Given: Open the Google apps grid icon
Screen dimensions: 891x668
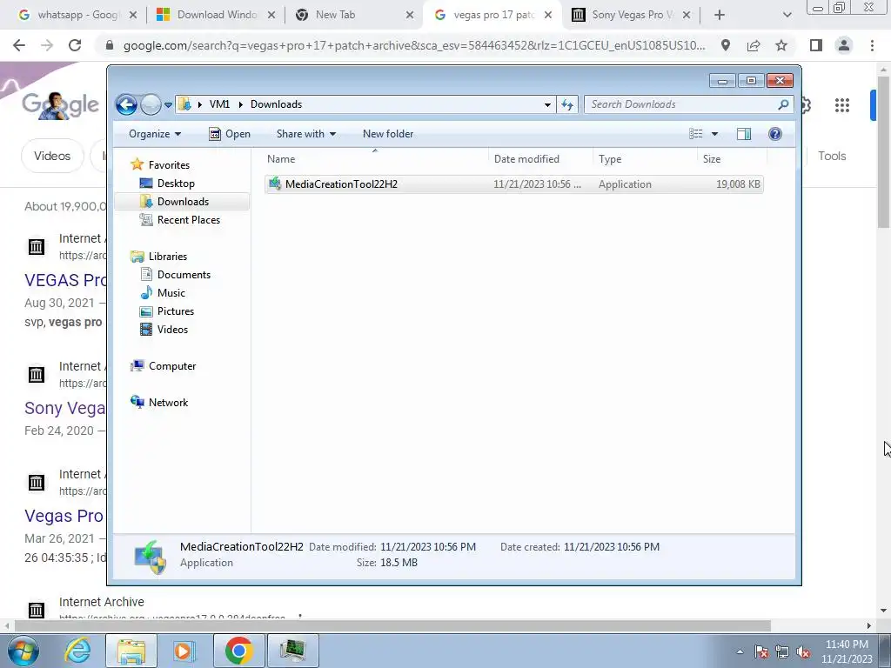Looking at the screenshot, I should (841, 105).
